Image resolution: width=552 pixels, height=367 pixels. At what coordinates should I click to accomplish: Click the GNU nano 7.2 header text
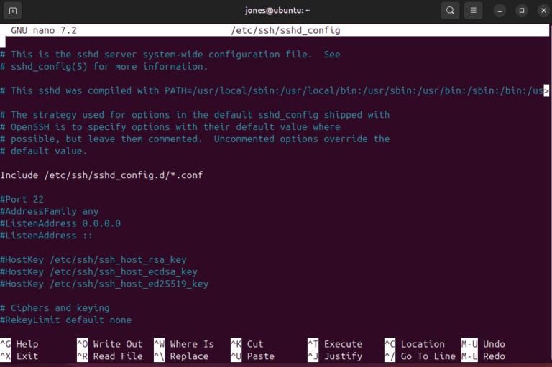[x=44, y=30]
